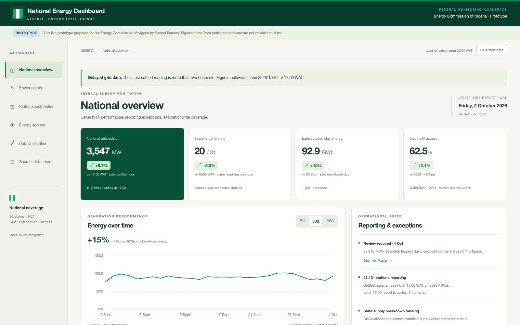Image resolution: width=520 pixels, height=325 pixels.
Task: Select the Electricity access card
Action: (x=455, y=164)
